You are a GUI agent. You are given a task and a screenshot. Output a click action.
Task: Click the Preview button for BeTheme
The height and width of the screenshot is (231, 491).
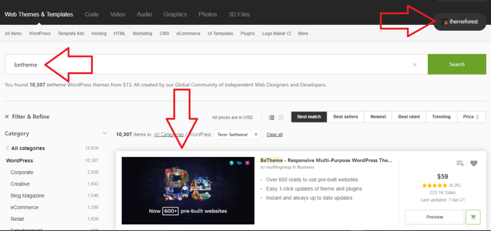click(434, 217)
